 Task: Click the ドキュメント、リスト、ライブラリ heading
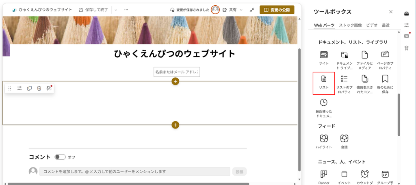tap(353, 42)
